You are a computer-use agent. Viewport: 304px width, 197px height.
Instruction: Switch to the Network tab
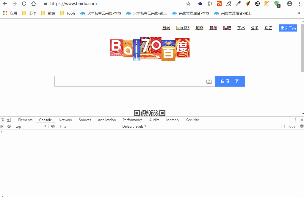click(65, 120)
